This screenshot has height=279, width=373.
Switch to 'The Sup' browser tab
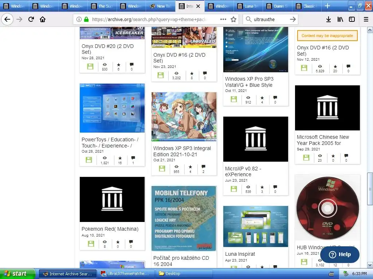click(x=102, y=6)
